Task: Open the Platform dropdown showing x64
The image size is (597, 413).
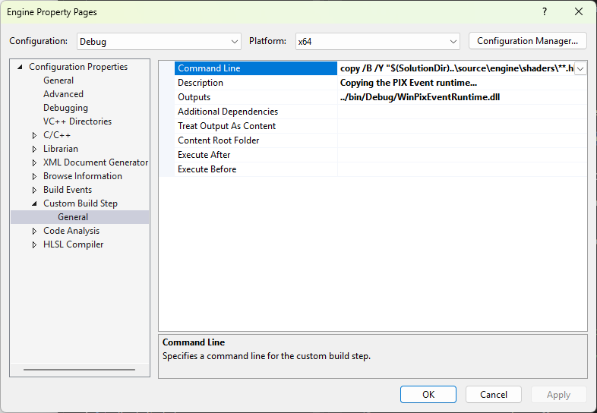Action: click(377, 41)
